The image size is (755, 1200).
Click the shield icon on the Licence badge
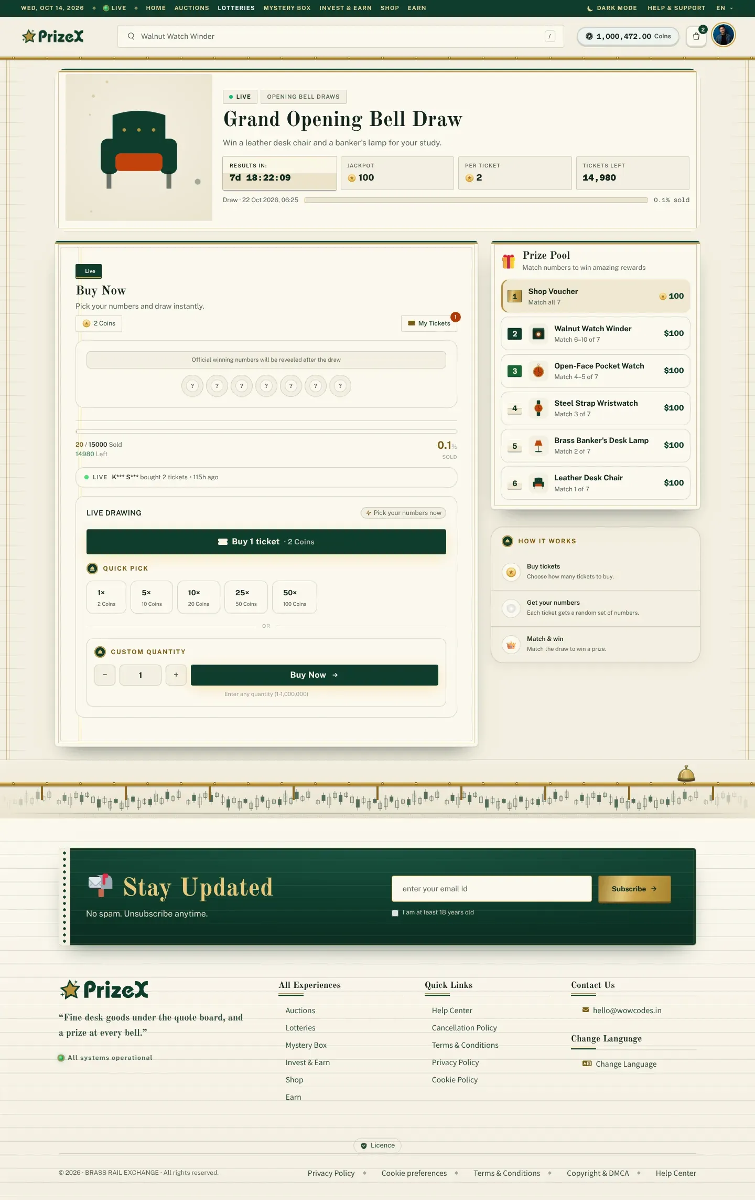pyautogui.click(x=364, y=1146)
